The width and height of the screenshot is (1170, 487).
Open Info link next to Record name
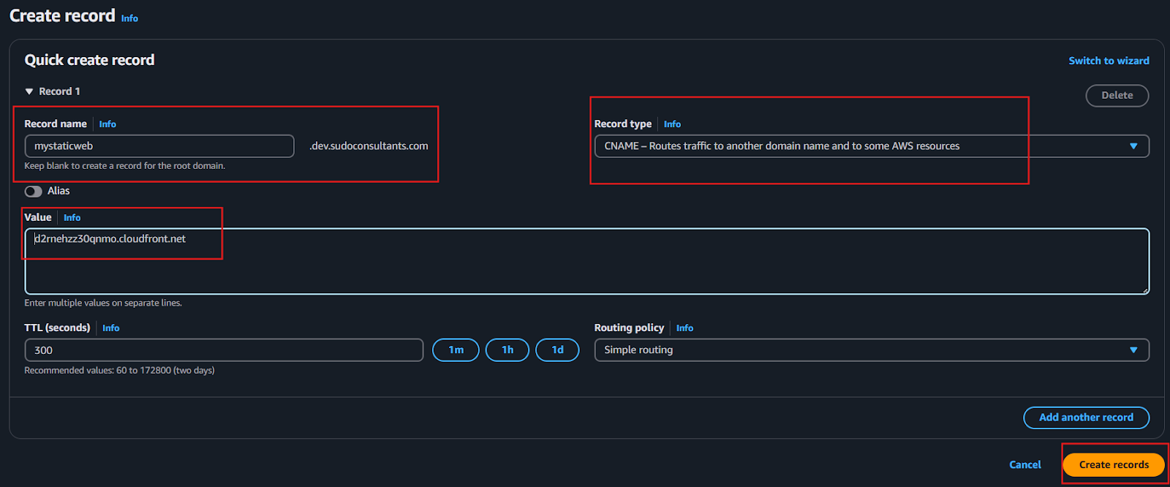(107, 124)
